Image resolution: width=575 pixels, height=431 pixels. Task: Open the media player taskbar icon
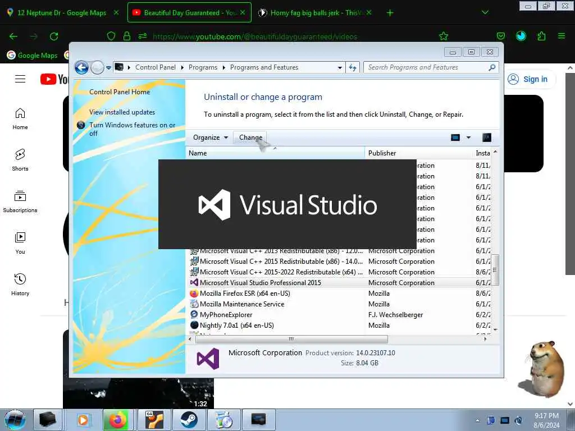tap(83, 420)
